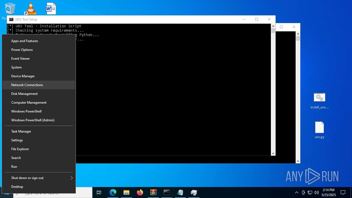This screenshot has width=352, height=198.
Task: Launch Firefox from taskbar
Action: coord(140,193)
